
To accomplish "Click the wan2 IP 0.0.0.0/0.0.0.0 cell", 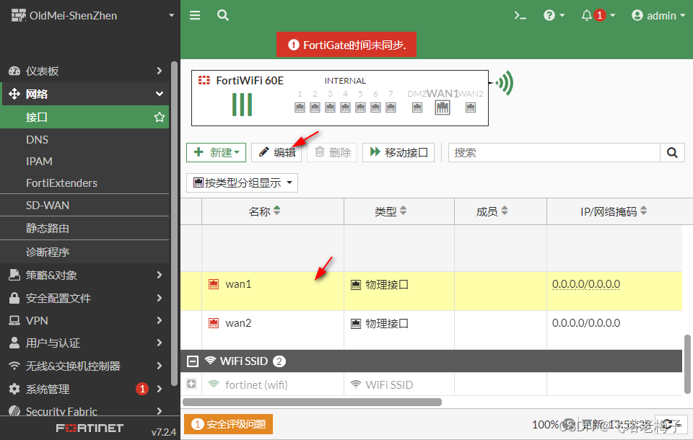I will pos(586,323).
